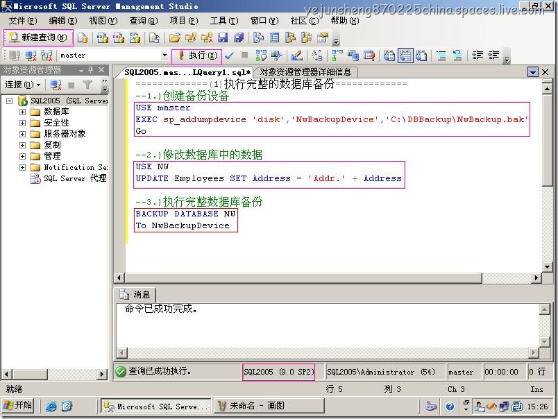The image size is (558, 419).
Task: Open the Template Explorer icon
Action: (x=306, y=37)
